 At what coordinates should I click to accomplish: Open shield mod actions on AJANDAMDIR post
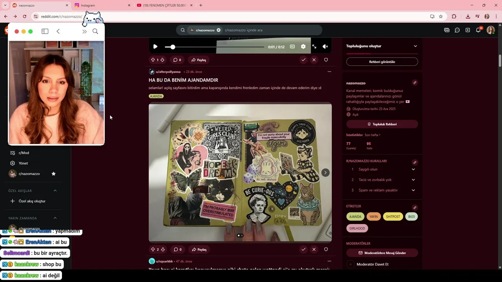[326, 249]
